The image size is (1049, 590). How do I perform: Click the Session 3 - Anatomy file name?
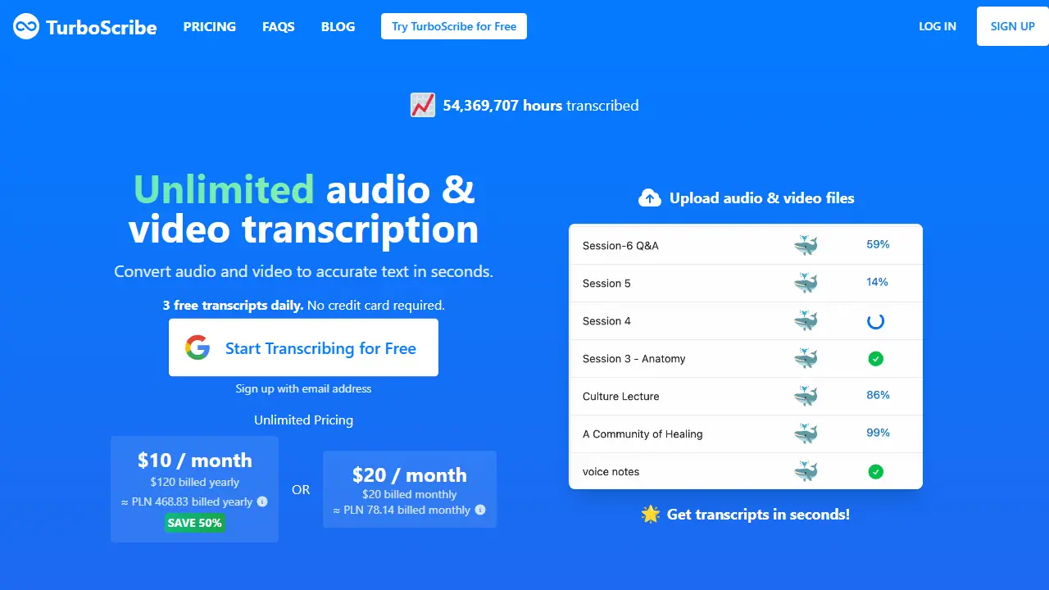click(634, 359)
